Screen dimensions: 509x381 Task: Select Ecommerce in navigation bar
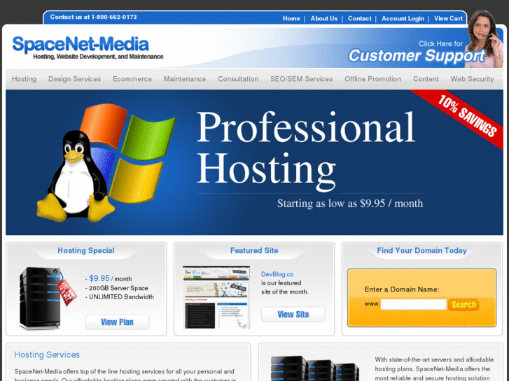click(132, 79)
